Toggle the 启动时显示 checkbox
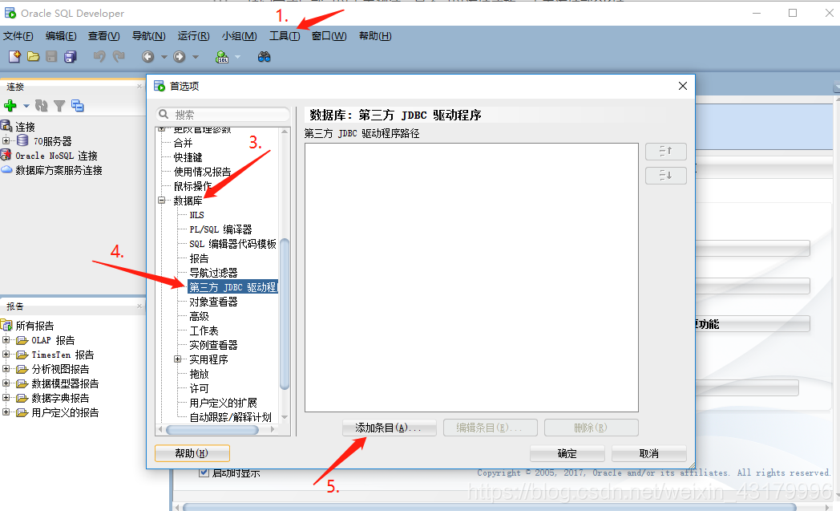Screen dimensions: 840x511 pos(204,472)
